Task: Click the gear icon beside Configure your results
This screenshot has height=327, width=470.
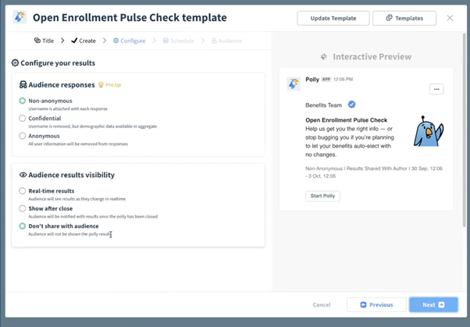Action: click(15, 62)
